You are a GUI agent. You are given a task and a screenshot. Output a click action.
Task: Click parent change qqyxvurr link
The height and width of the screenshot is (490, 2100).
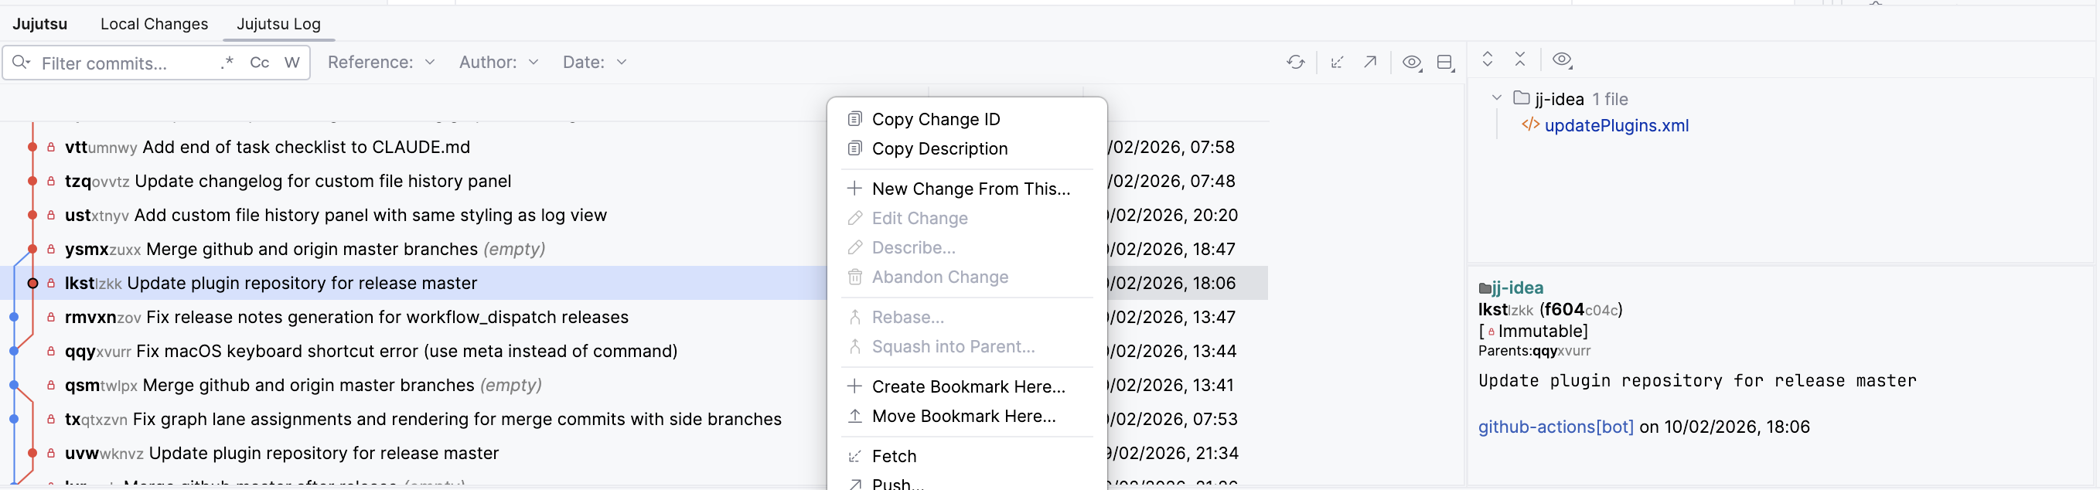tap(1561, 351)
